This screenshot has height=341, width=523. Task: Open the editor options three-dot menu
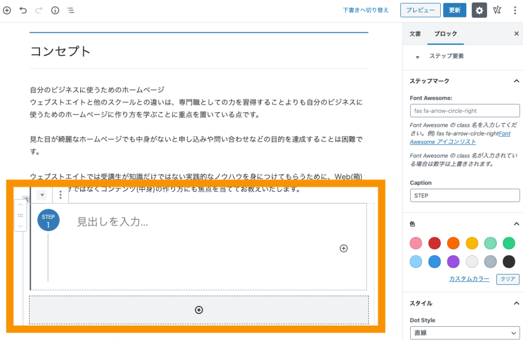(x=515, y=10)
